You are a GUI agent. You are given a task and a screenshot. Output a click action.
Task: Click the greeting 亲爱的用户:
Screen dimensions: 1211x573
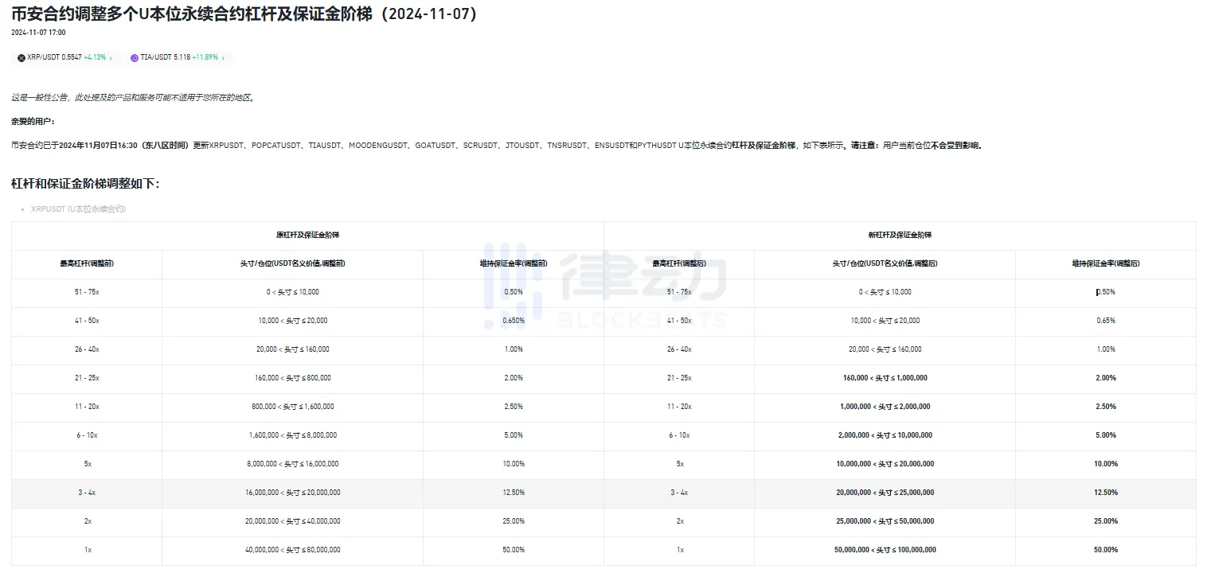coord(33,121)
